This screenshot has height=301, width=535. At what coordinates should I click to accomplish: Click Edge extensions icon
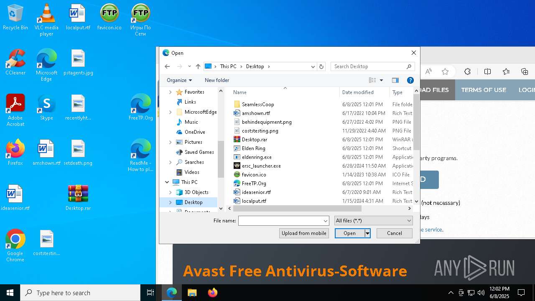pyautogui.click(x=467, y=71)
